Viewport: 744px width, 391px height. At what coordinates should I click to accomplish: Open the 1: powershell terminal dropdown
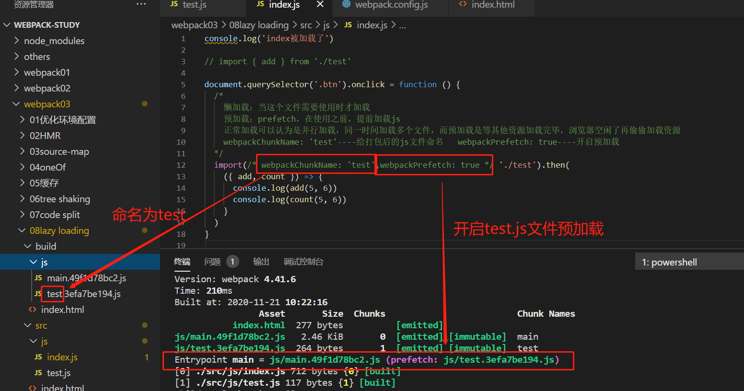pyautogui.click(x=689, y=262)
